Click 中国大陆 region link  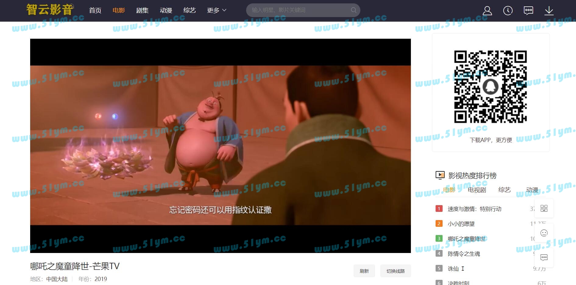[x=57, y=279]
